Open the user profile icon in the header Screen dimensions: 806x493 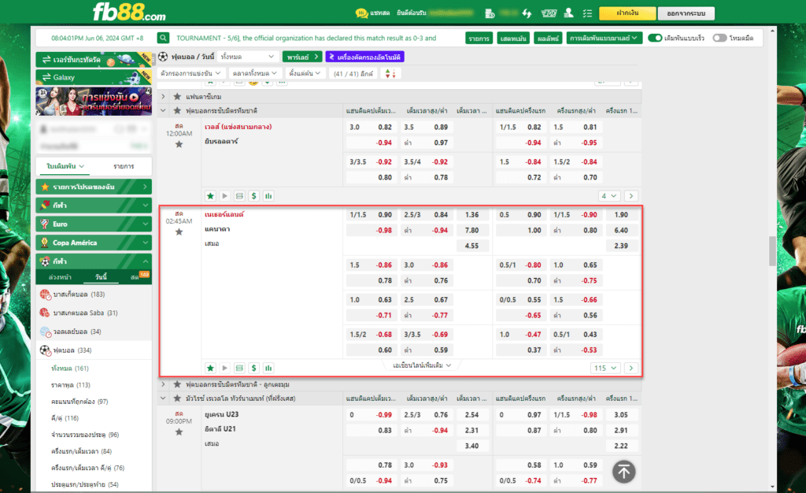pyautogui.click(x=568, y=13)
